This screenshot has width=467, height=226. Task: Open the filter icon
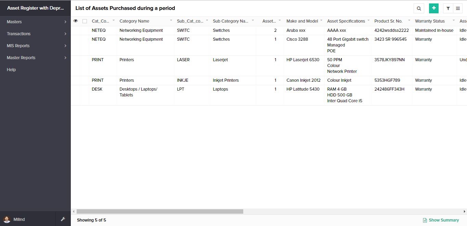(448, 8)
